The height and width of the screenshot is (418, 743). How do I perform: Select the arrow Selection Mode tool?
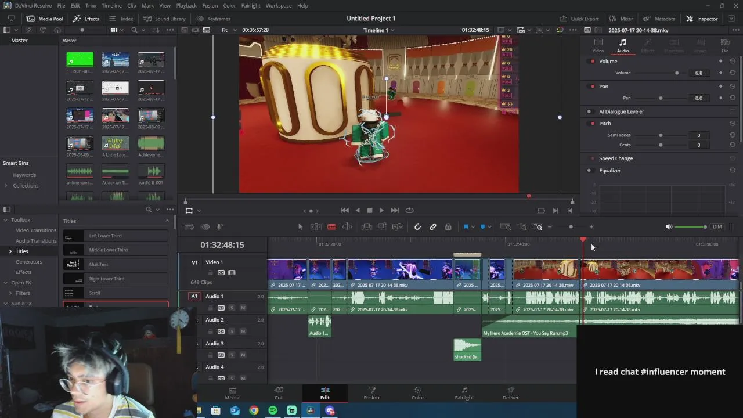300,227
